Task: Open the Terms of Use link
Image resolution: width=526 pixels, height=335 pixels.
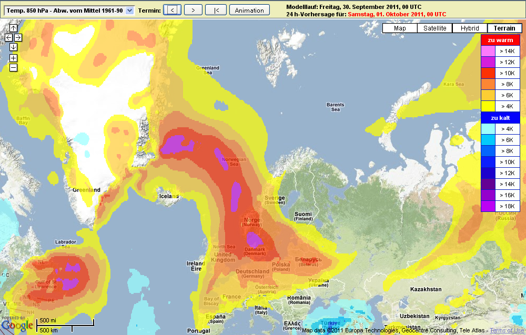Action: [x=508, y=331]
